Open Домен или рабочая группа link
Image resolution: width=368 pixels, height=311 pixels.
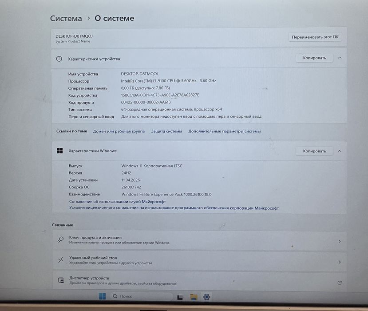tap(119, 132)
